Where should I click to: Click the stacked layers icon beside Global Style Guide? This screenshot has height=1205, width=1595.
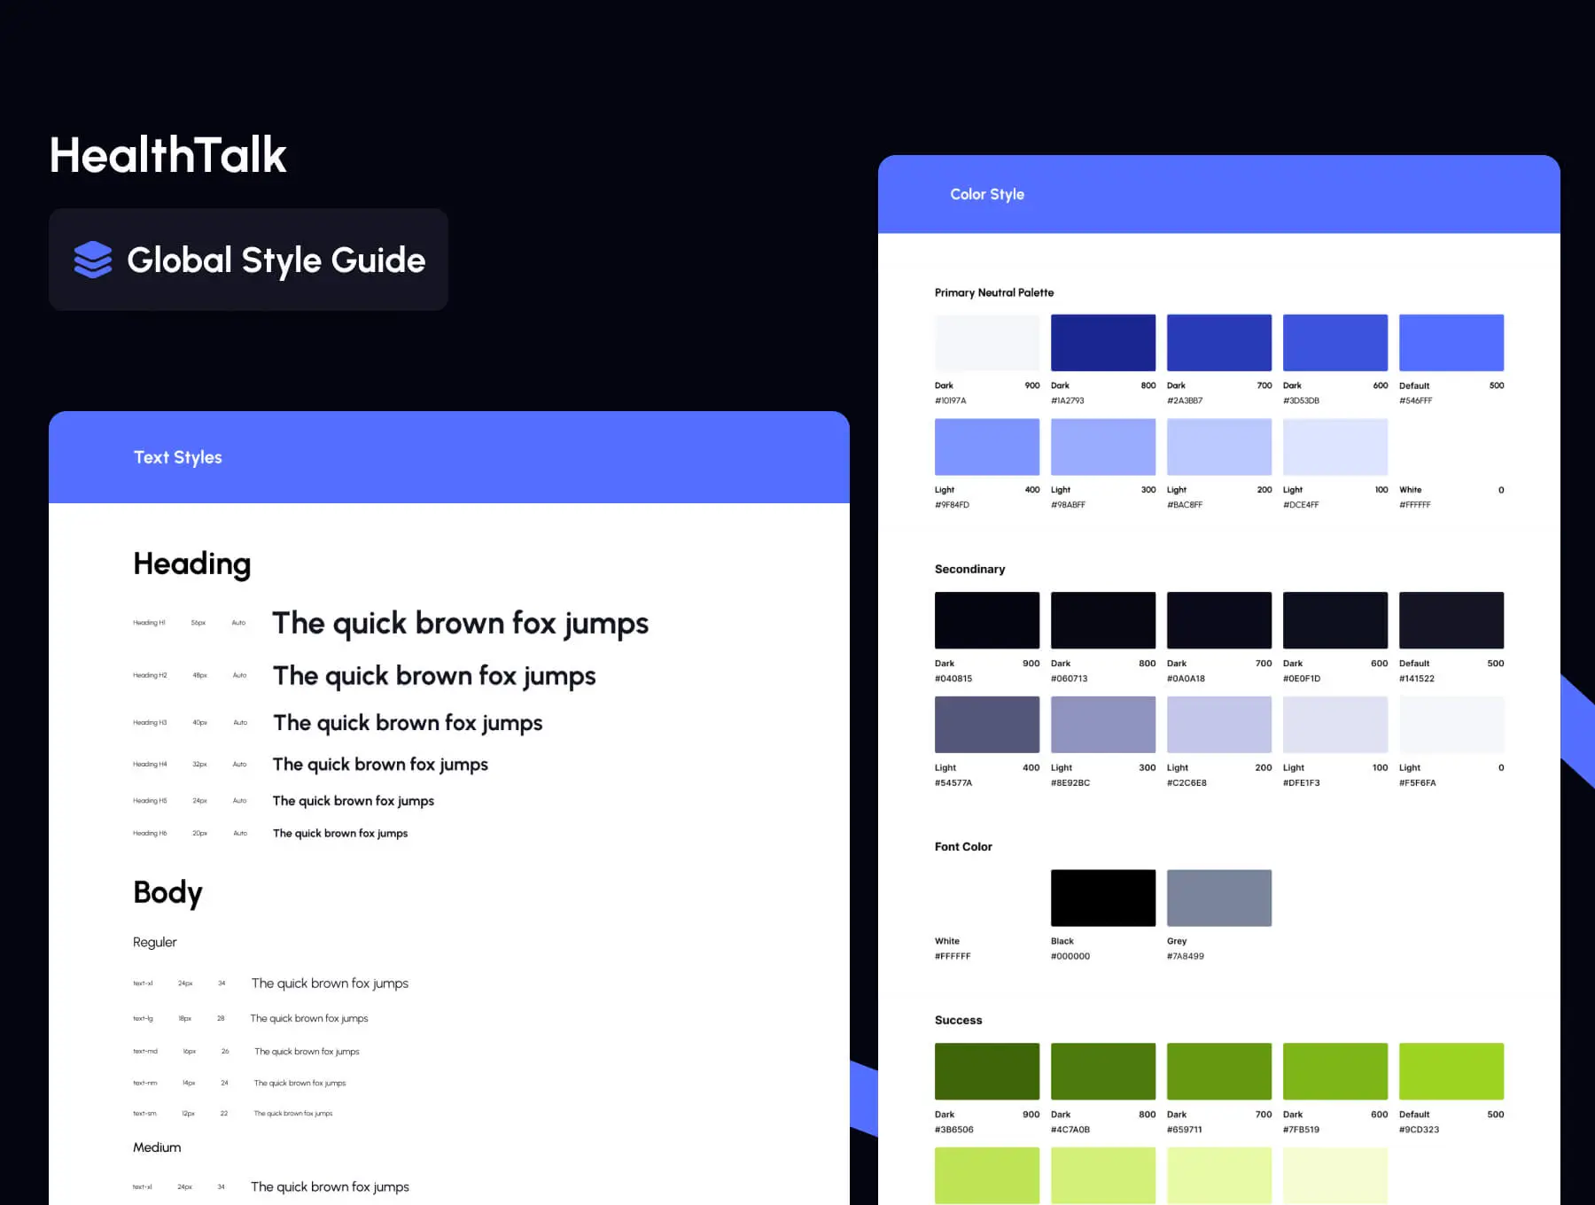point(93,260)
